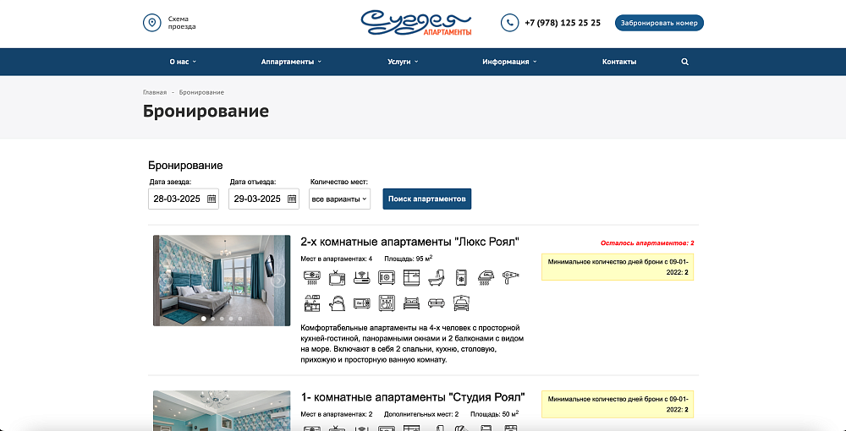This screenshot has width=846, height=431.
Task: Click the red 'Осталось апартаментов: 2' text
Action: [647, 243]
